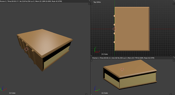
Task: Open tool shelf plus in Top Ortho view
Action: click(x=92, y=4)
